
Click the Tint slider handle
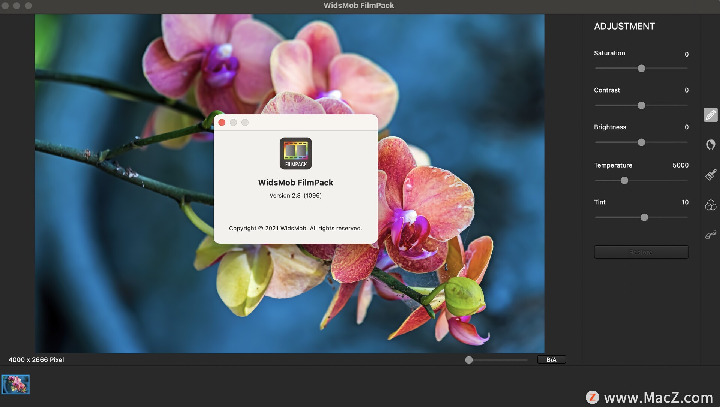click(x=644, y=217)
